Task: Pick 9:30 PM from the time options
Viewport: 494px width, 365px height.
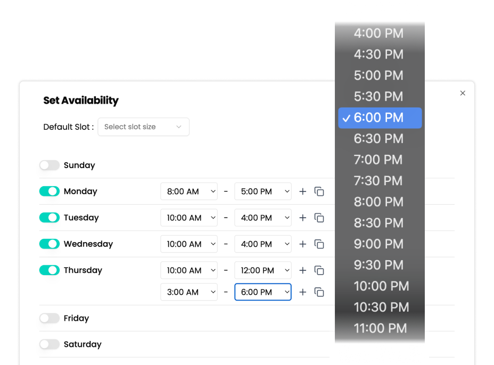Action: pos(378,265)
